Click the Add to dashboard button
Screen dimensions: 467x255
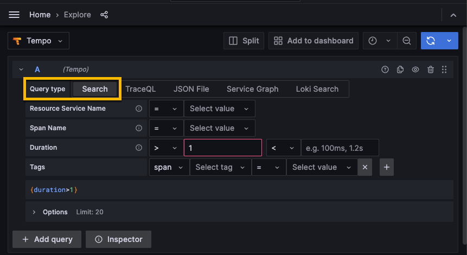point(314,41)
